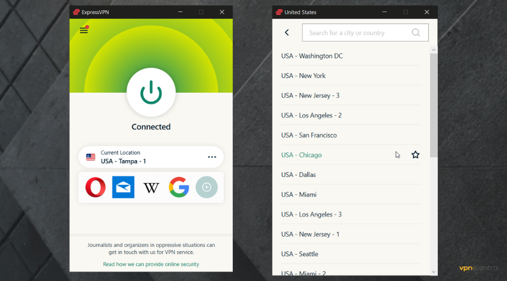
Task: Select USA - New Jersey - 1
Action: [x=351, y=234]
